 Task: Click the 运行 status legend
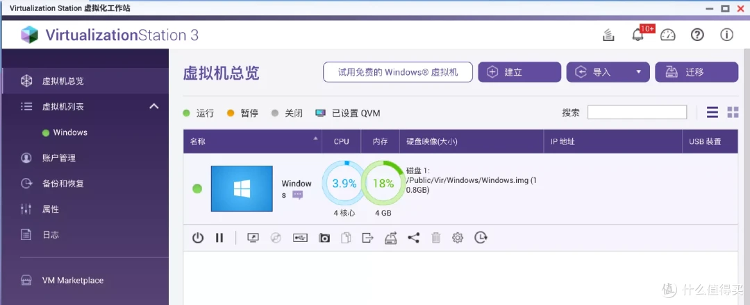[x=199, y=113]
